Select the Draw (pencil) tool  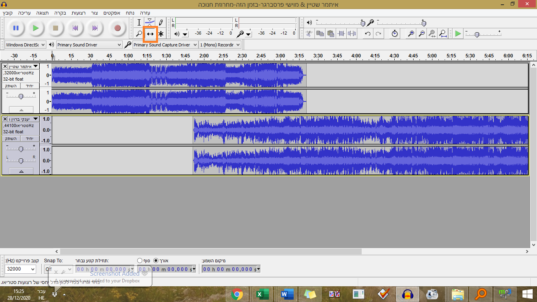pyautogui.click(x=160, y=22)
